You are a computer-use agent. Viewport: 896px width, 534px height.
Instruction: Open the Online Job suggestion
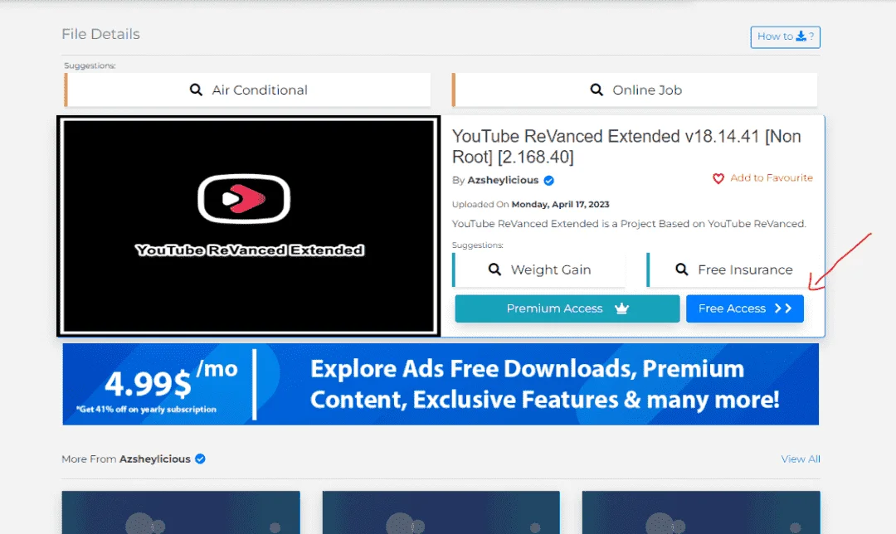(635, 90)
